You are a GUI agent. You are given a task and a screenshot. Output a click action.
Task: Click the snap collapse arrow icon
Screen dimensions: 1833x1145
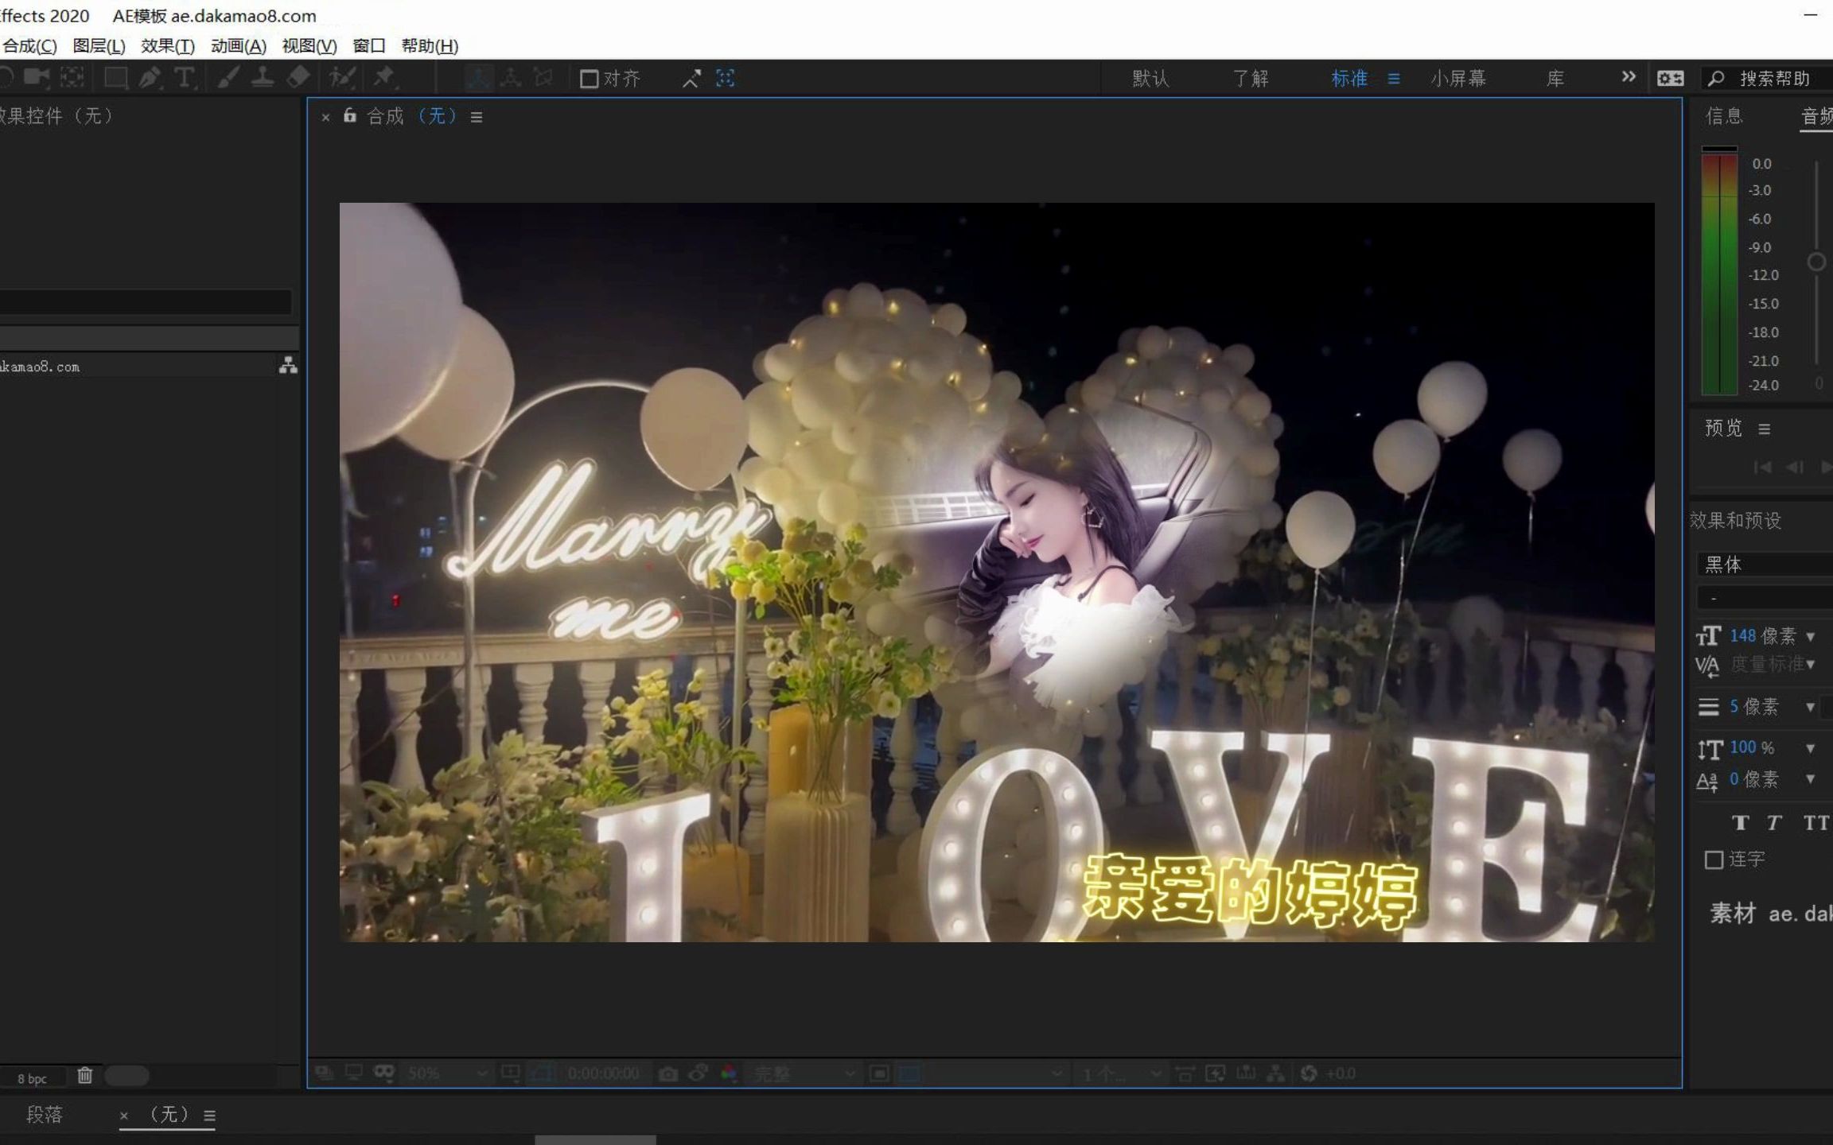(x=691, y=78)
